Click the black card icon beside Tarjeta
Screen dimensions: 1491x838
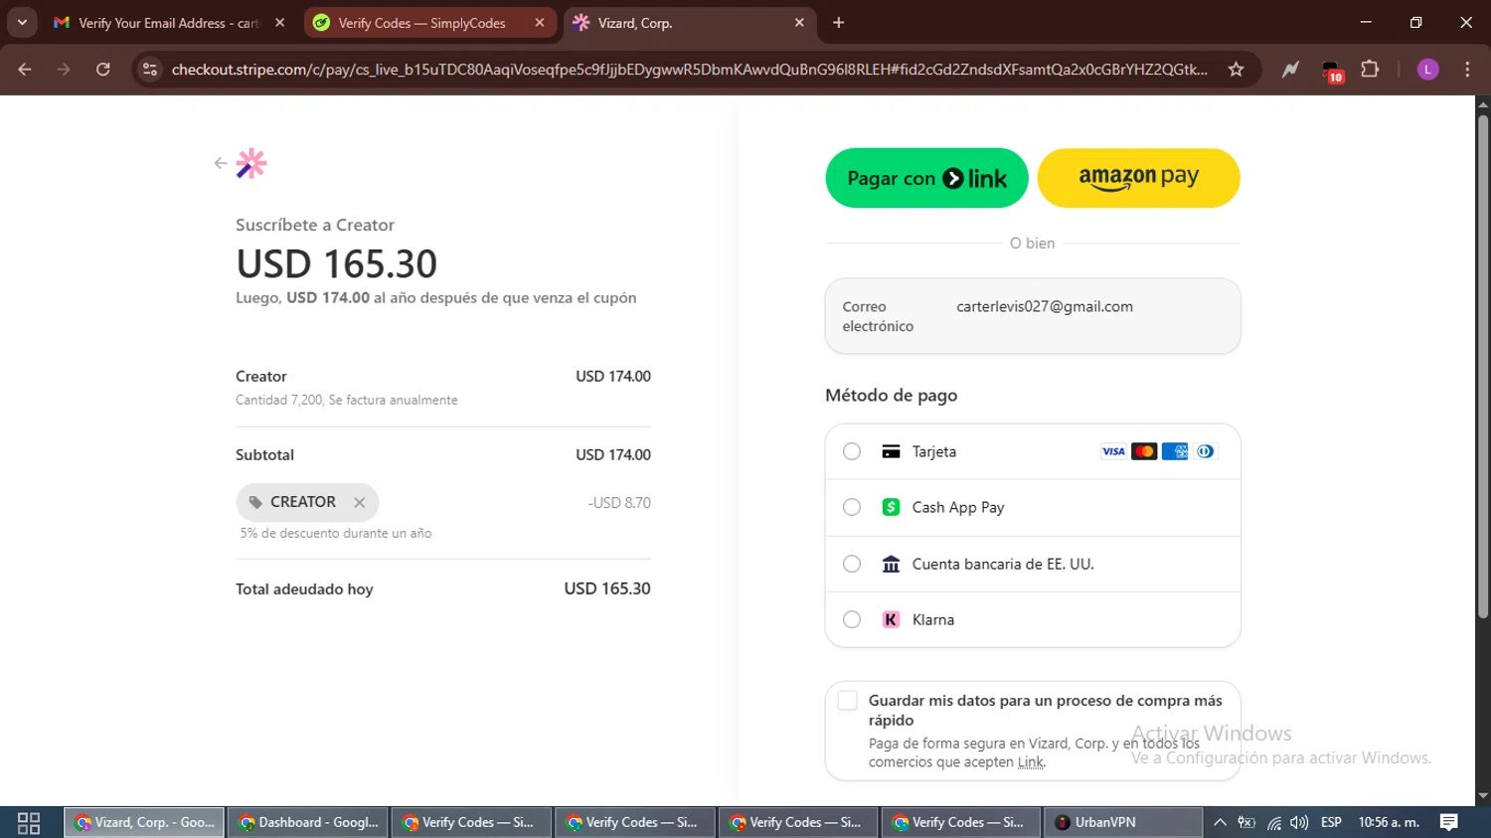891,451
